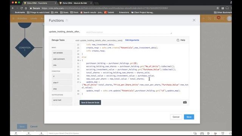Click the background page Cancel link
The width and height of the screenshot is (242, 136).
coord(34,127)
